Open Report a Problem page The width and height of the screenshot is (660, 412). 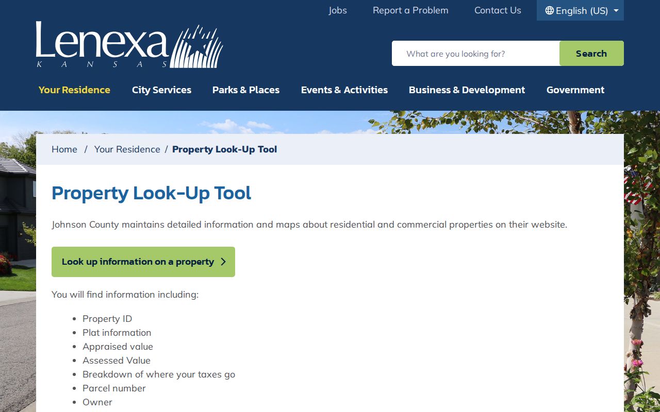coord(410,10)
